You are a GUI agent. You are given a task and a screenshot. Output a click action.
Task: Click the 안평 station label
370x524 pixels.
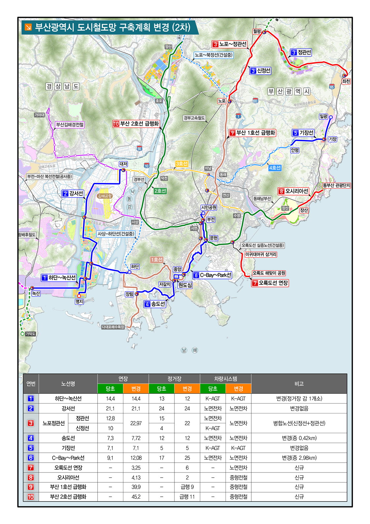[x=295, y=150]
